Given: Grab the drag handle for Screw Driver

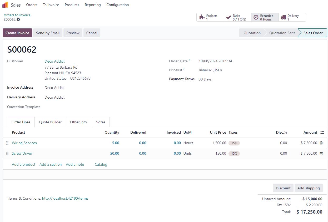Looking at the screenshot, I should click(x=7, y=154).
